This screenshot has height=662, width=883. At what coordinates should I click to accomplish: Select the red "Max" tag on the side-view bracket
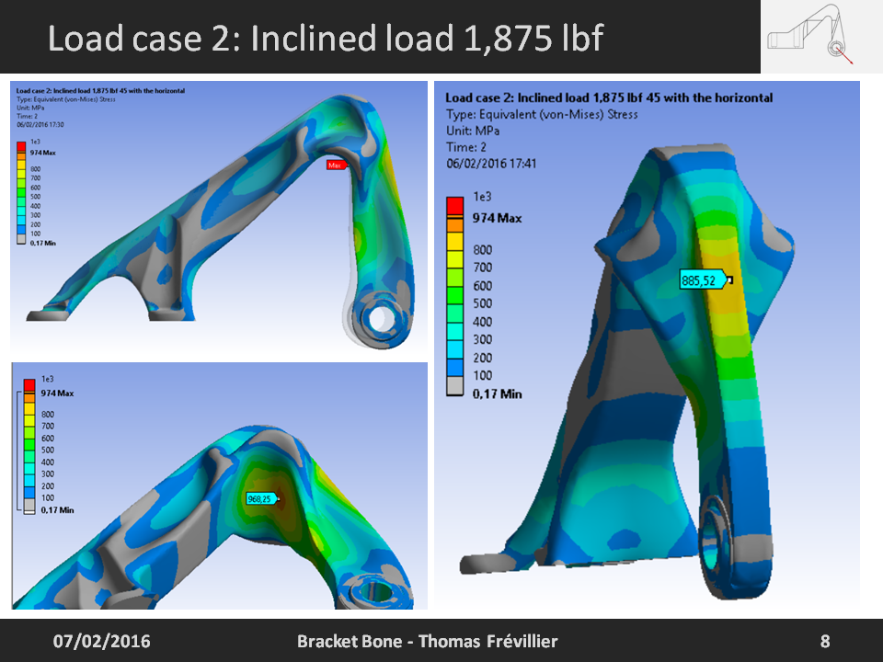pos(336,165)
